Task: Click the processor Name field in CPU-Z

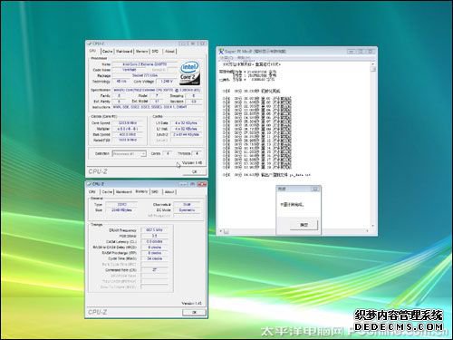Action: (x=144, y=64)
